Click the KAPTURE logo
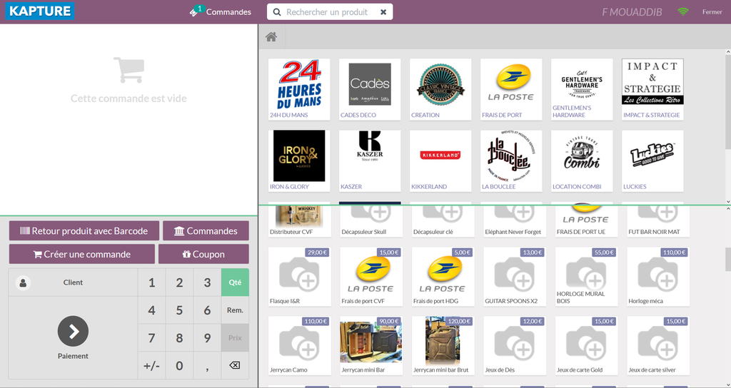Viewport: 731px width, 388px height. [x=40, y=11]
